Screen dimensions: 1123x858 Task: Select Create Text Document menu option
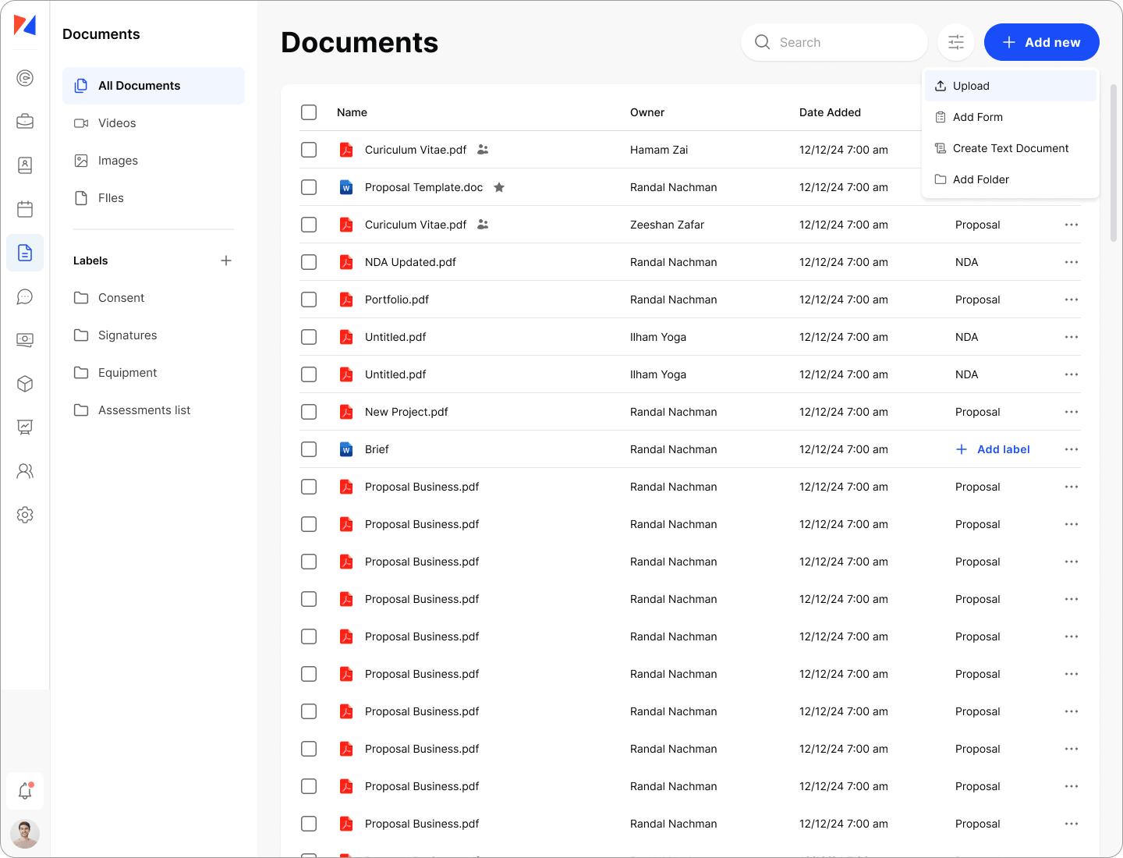[1010, 148]
